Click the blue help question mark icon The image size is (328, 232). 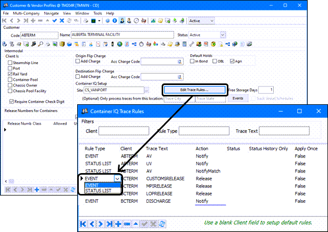click(x=107, y=20)
